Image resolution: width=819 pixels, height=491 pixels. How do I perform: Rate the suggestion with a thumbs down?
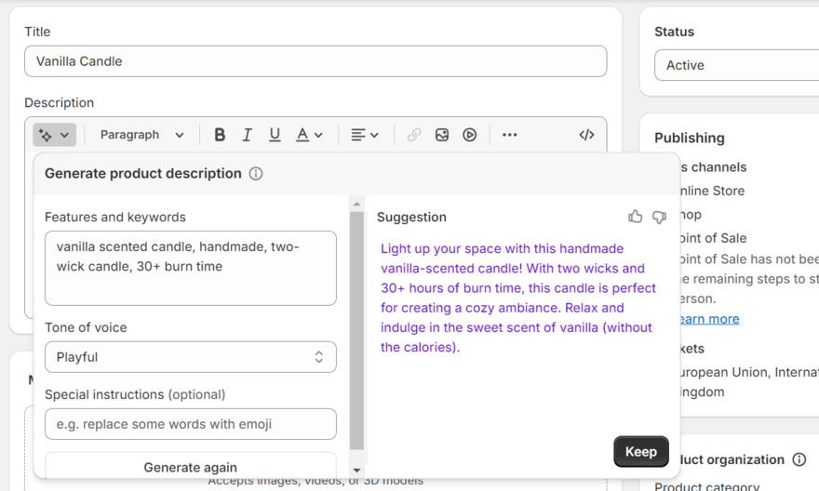pyautogui.click(x=659, y=217)
